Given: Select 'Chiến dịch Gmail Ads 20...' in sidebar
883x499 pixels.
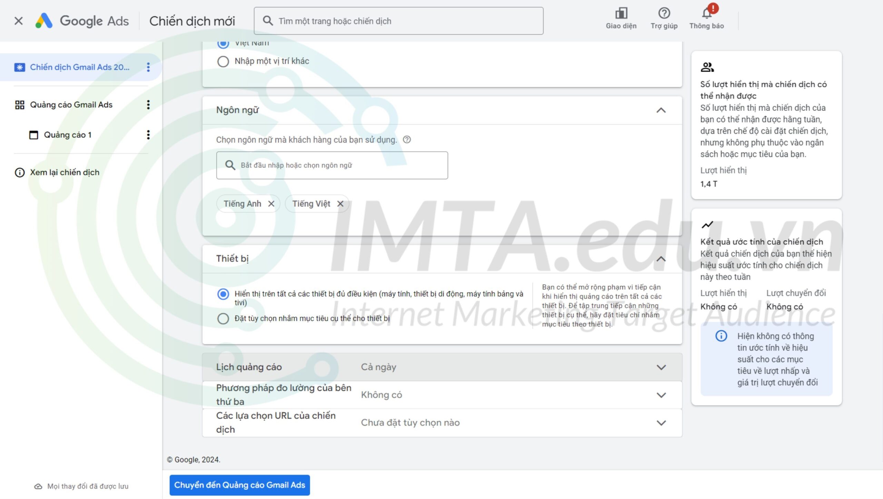Looking at the screenshot, I should (80, 67).
